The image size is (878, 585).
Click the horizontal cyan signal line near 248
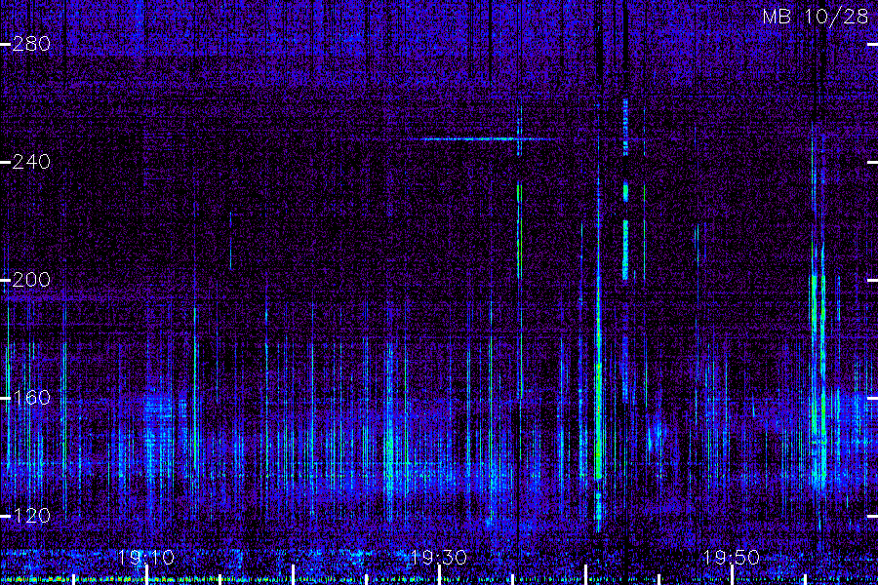tap(485, 138)
